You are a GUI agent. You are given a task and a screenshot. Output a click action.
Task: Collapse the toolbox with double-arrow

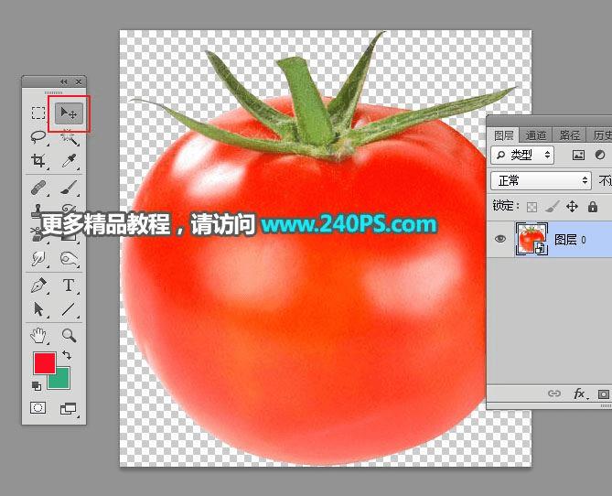(64, 81)
